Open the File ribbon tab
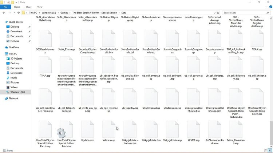273x153 pixels. point(5,7)
